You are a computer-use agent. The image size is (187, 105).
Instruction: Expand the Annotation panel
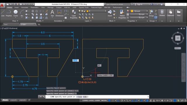[x=59, y=21]
